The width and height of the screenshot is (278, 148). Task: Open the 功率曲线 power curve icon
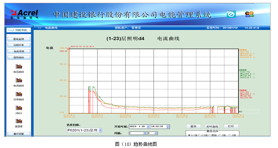19,94
